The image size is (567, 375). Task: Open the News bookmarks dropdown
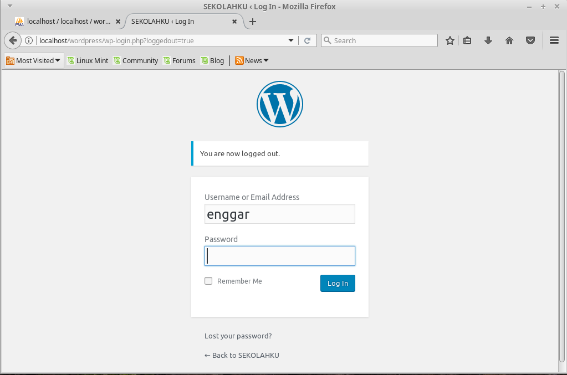click(251, 60)
